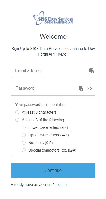Image resolution: width=106 pixels, height=199 pixels.
Task: Click the Lower case letters indicator circle
Action: coord(24,127)
